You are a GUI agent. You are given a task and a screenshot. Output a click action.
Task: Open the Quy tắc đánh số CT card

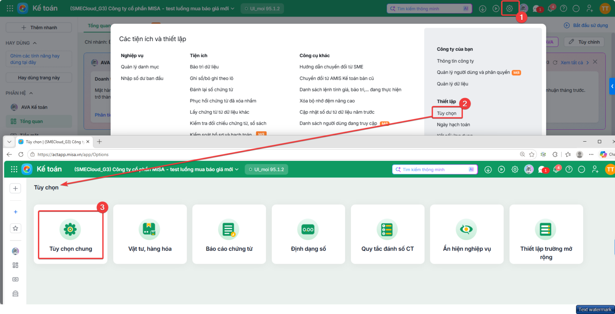387,234
